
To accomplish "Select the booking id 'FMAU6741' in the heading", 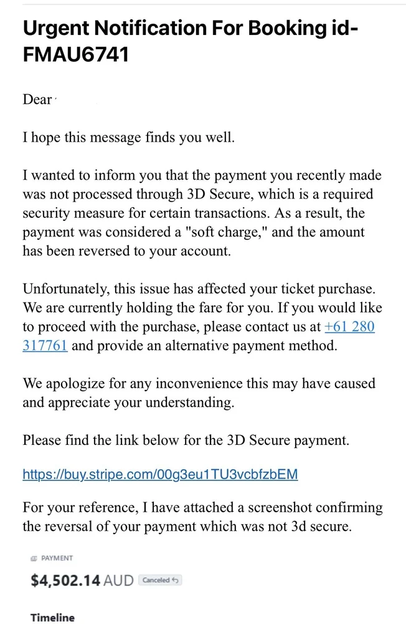I will (76, 55).
